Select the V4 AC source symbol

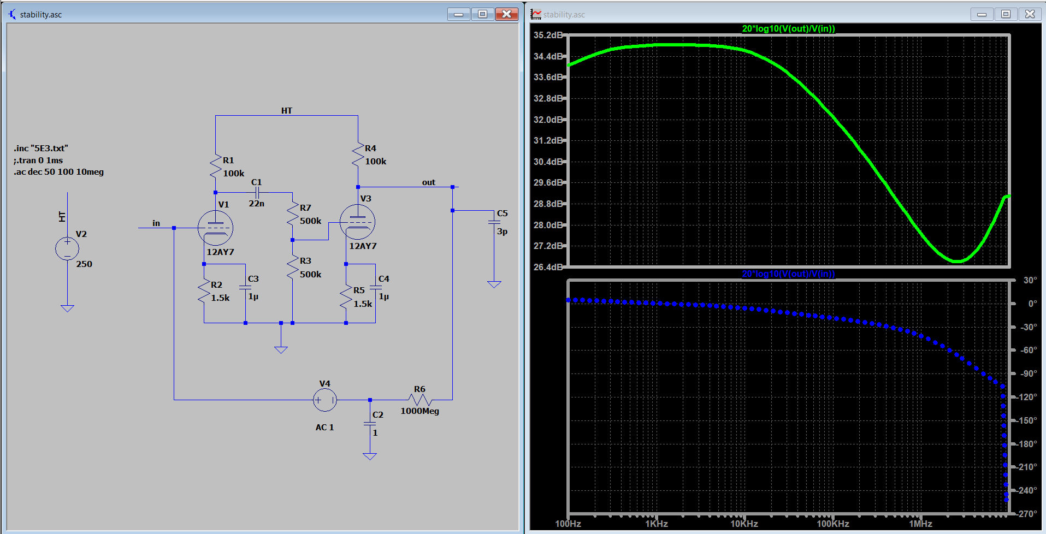point(324,400)
